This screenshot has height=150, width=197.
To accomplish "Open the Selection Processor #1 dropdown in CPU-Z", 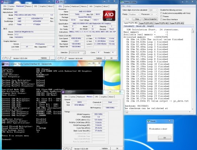I will point(77,52).
